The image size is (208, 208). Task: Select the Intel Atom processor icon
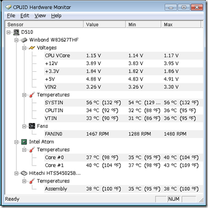24,142
